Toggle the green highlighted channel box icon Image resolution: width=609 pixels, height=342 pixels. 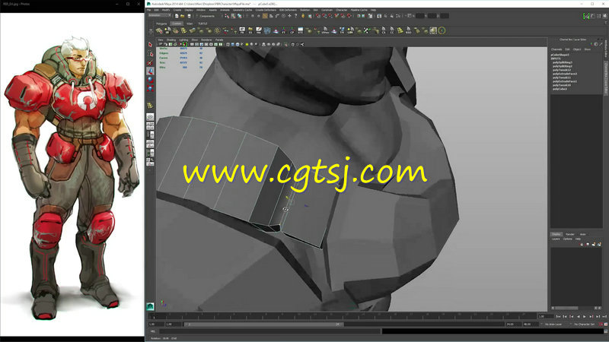[586, 16]
